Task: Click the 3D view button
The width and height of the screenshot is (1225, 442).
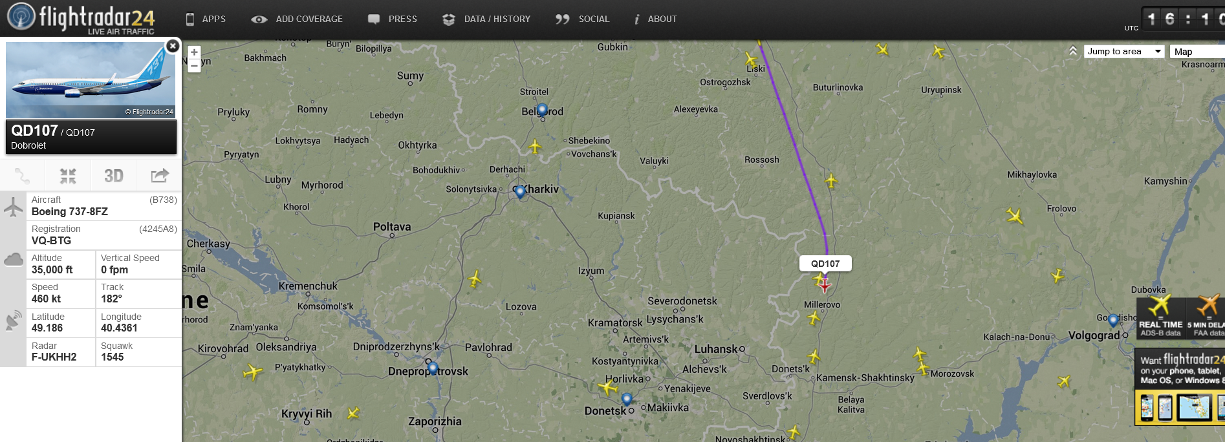Action: (114, 176)
